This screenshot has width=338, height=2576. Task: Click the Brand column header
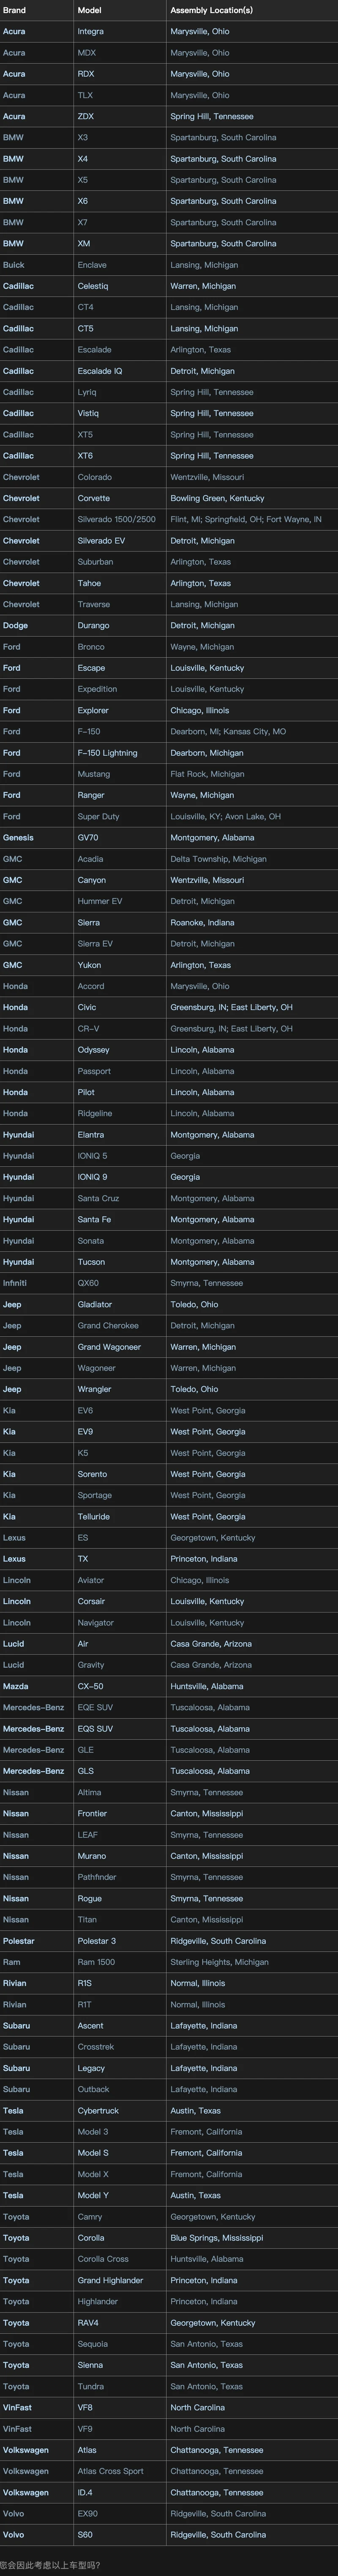tap(15, 10)
